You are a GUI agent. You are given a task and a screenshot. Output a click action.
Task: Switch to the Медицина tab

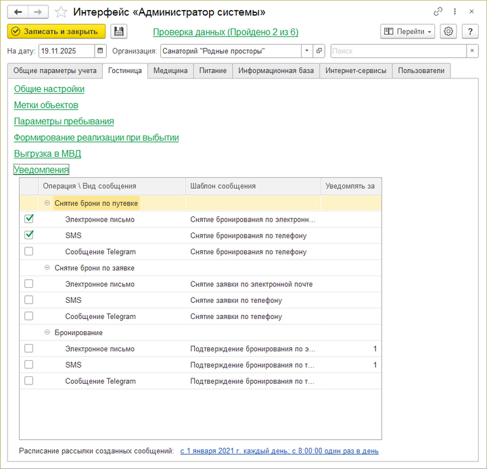pos(170,70)
